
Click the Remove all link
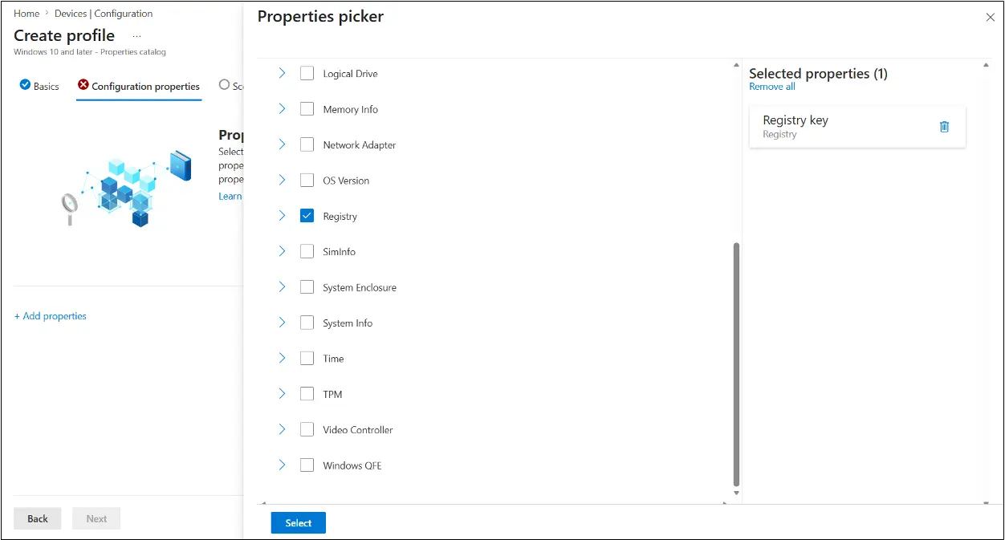coord(772,87)
